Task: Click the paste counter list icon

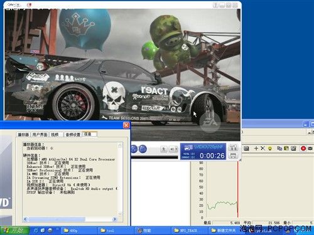Action: [x=286, y=148]
